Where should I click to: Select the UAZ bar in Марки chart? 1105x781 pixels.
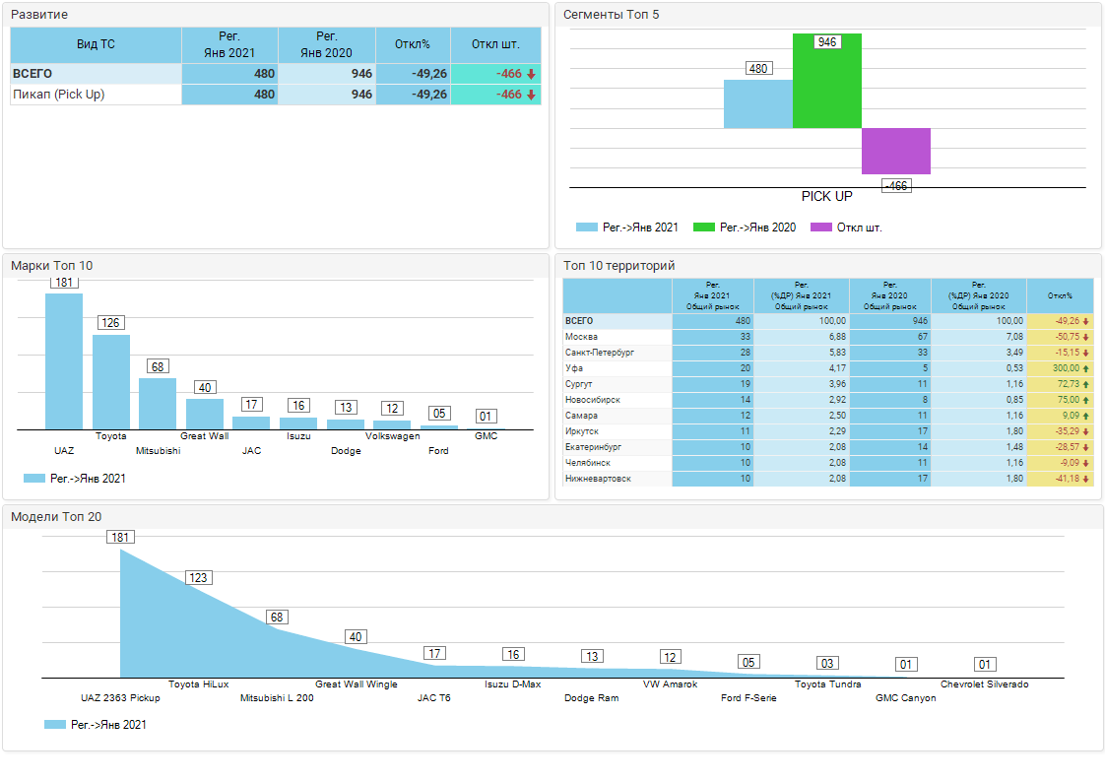click(64, 360)
